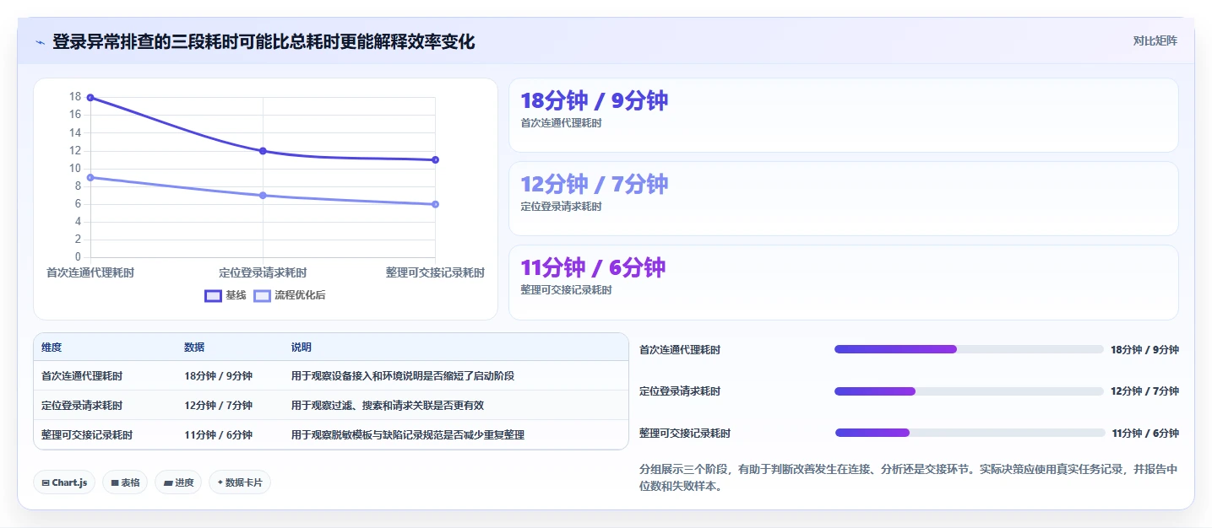Screen dimensions: 1212x528
Task: Click the panel title 登录异常排查 heading
Action: [x=264, y=41]
